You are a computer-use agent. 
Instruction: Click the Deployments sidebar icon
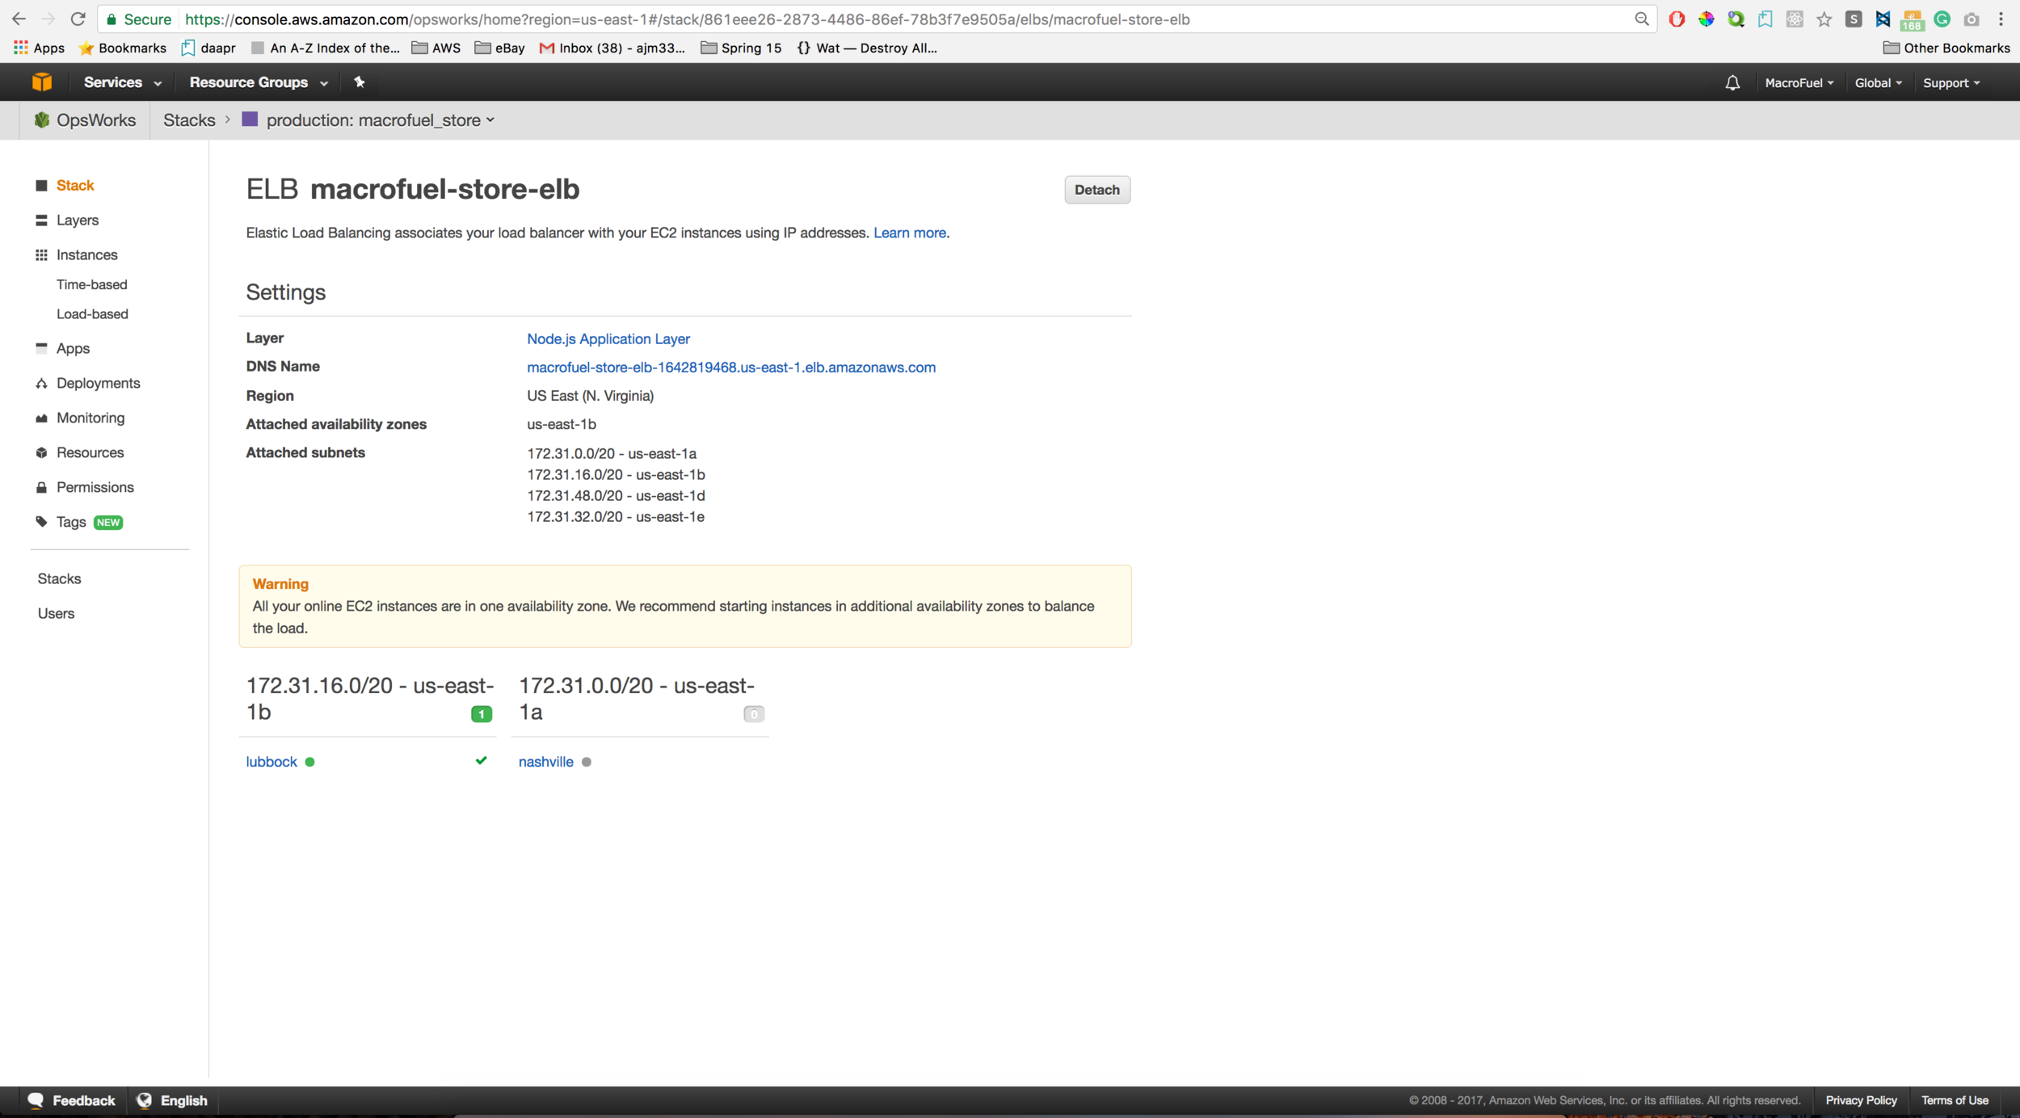pos(41,384)
